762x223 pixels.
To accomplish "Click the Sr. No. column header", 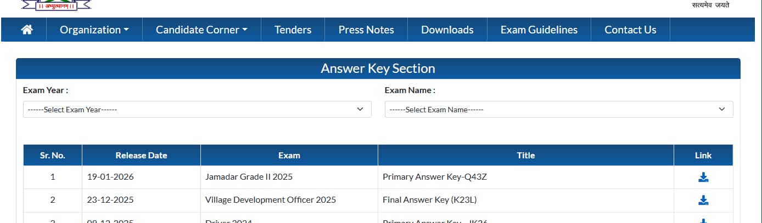I will pos(53,155).
